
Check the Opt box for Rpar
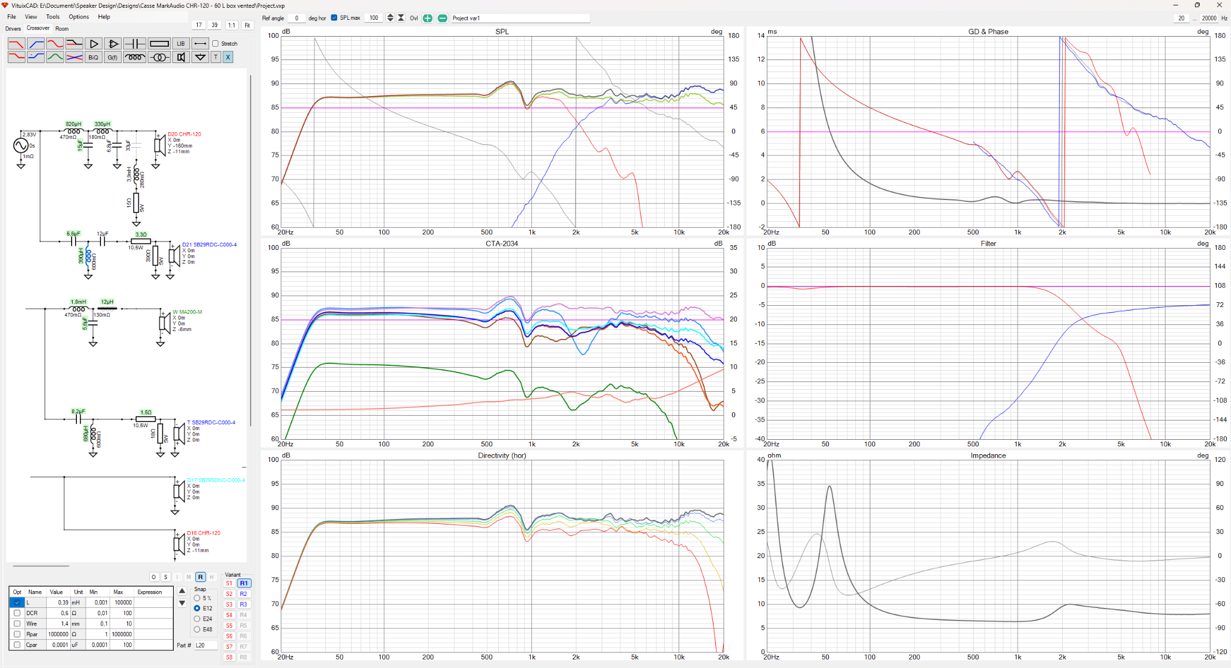[17, 634]
